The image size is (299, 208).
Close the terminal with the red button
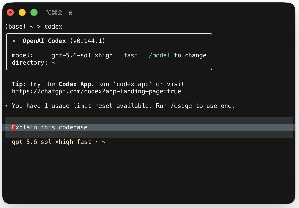[x=10, y=13]
